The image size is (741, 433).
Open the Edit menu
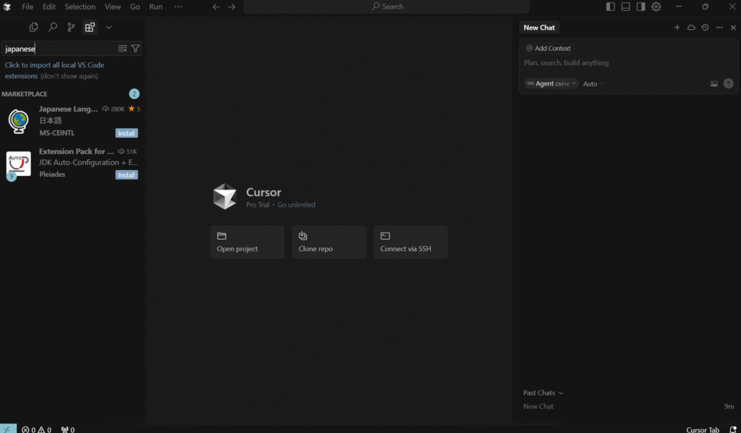(x=48, y=7)
